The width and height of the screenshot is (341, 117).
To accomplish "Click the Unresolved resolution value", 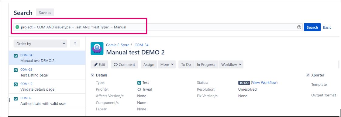I will [x=247, y=89].
